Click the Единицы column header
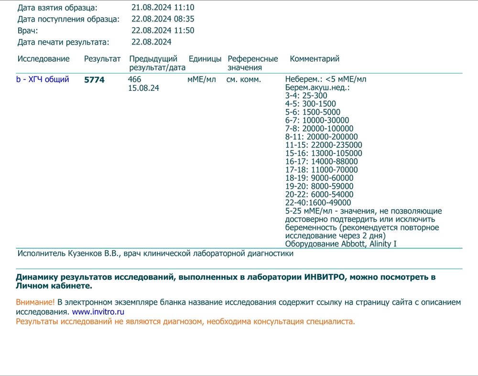The image size is (478, 376). pyautogui.click(x=205, y=59)
